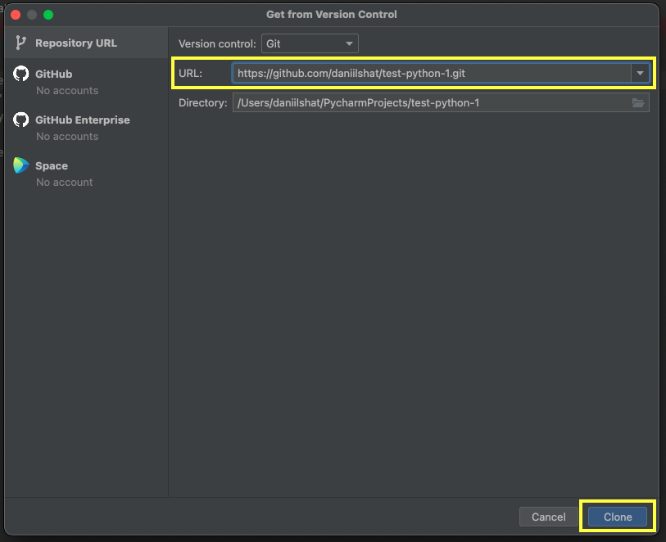Click the 'Get from Version Control' title

(331, 15)
